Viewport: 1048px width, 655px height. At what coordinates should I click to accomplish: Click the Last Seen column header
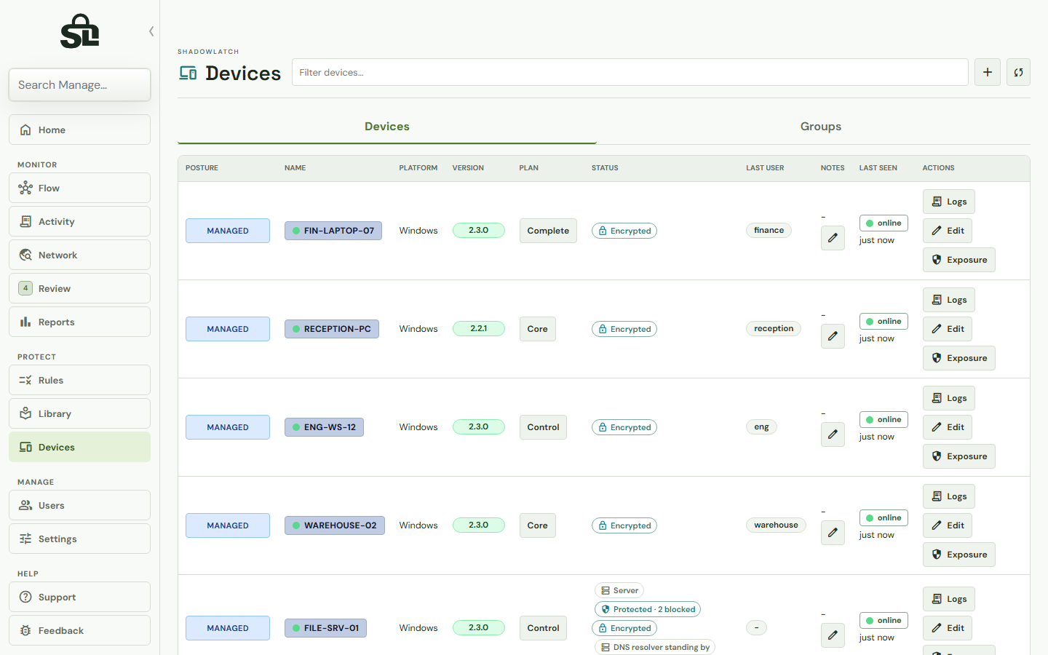coord(878,168)
